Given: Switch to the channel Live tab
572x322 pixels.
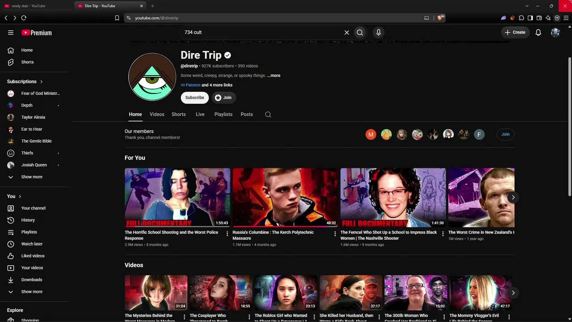Looking at the screenshot, I should 200,114.
